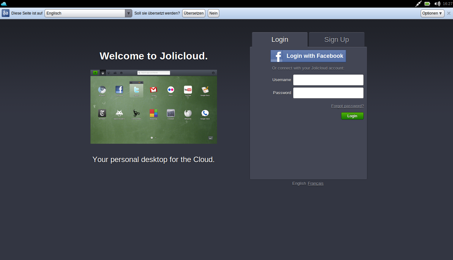
Task: Click the Übersetzen button
Action: tap(194, 13)
